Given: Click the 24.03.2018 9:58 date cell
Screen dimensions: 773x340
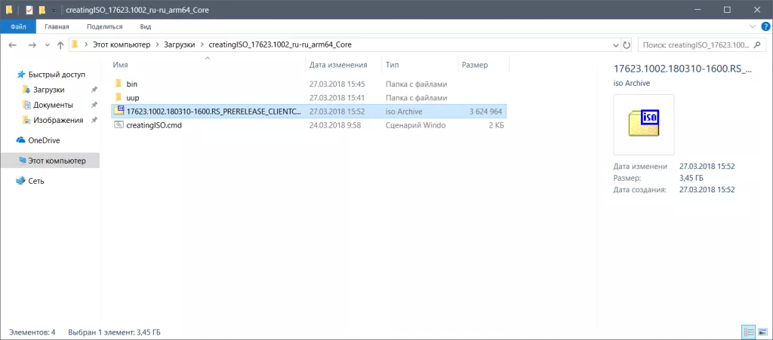Looking at the screenshot, I should pyautogui.click(x=335, y=125).
